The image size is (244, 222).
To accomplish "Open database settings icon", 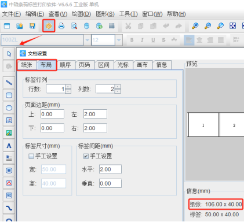I will pyautogui.click(x=87, y=25).
